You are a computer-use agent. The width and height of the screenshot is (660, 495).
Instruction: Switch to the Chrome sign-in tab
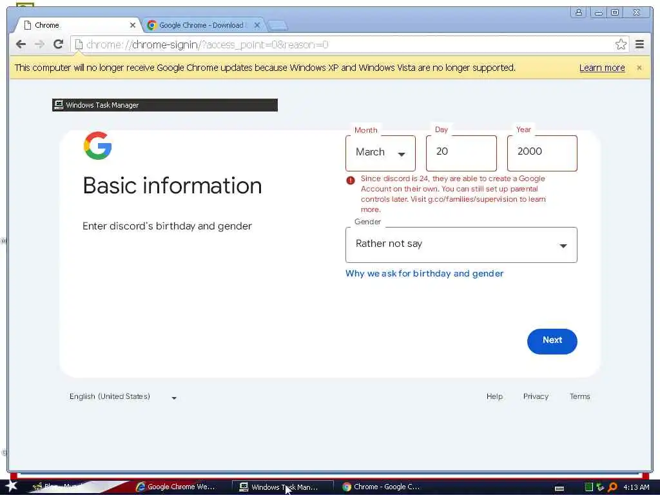pyautogui.click(x=78, y=25)
